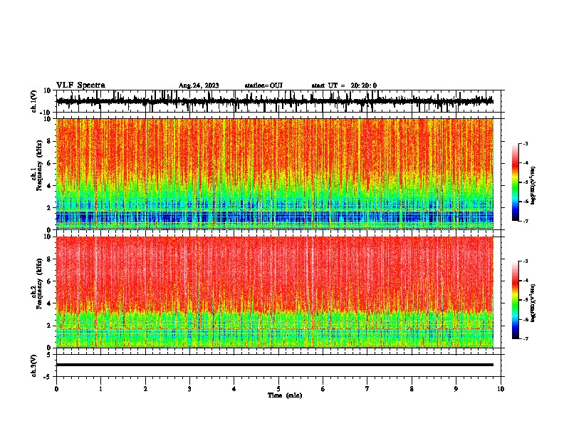
Task: Click the ch.3(V) axis label
Action: [34, 365]
